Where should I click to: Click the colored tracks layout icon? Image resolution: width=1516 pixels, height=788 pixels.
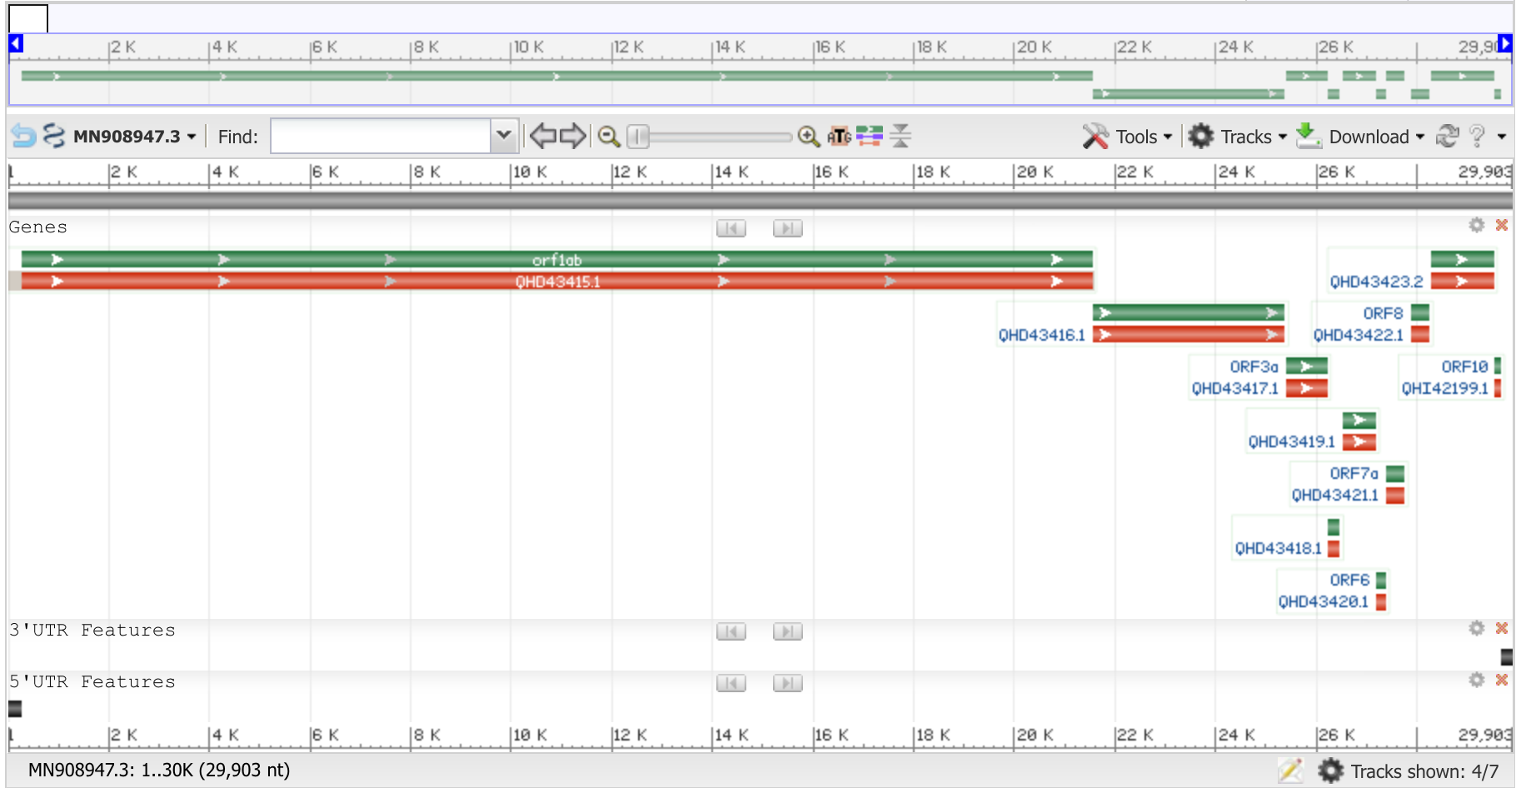tap(869, 136)
